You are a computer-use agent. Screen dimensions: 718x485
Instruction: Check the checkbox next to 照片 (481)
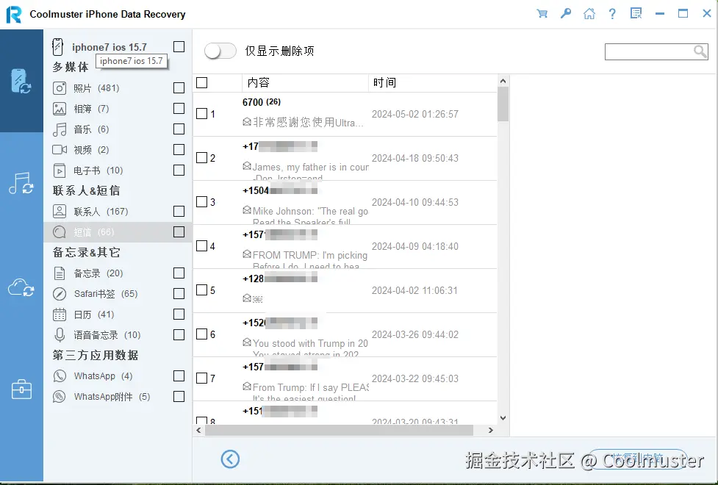pos(179,87)
